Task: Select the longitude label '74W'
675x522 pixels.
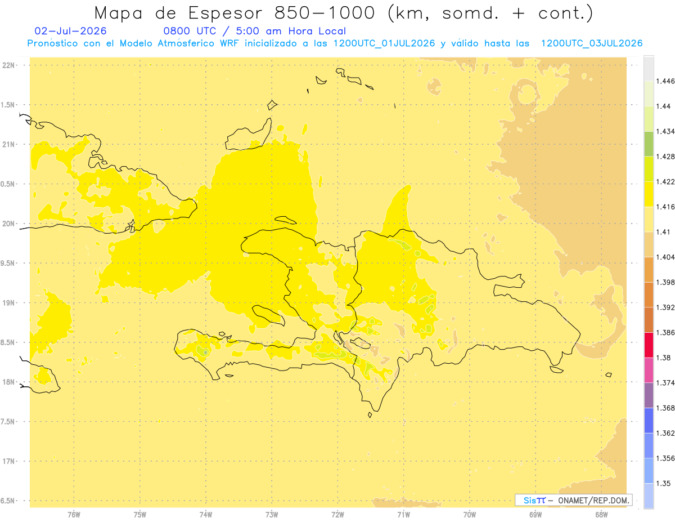Action: (x=206, y=515)
